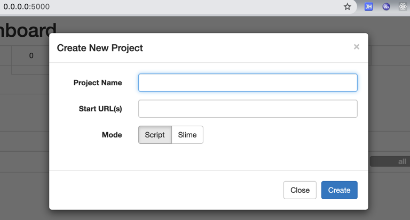Screen dimensions: 410x220
Task: Click the '0' cell in the dashboard behind the dialog
Action: [31, 55]
